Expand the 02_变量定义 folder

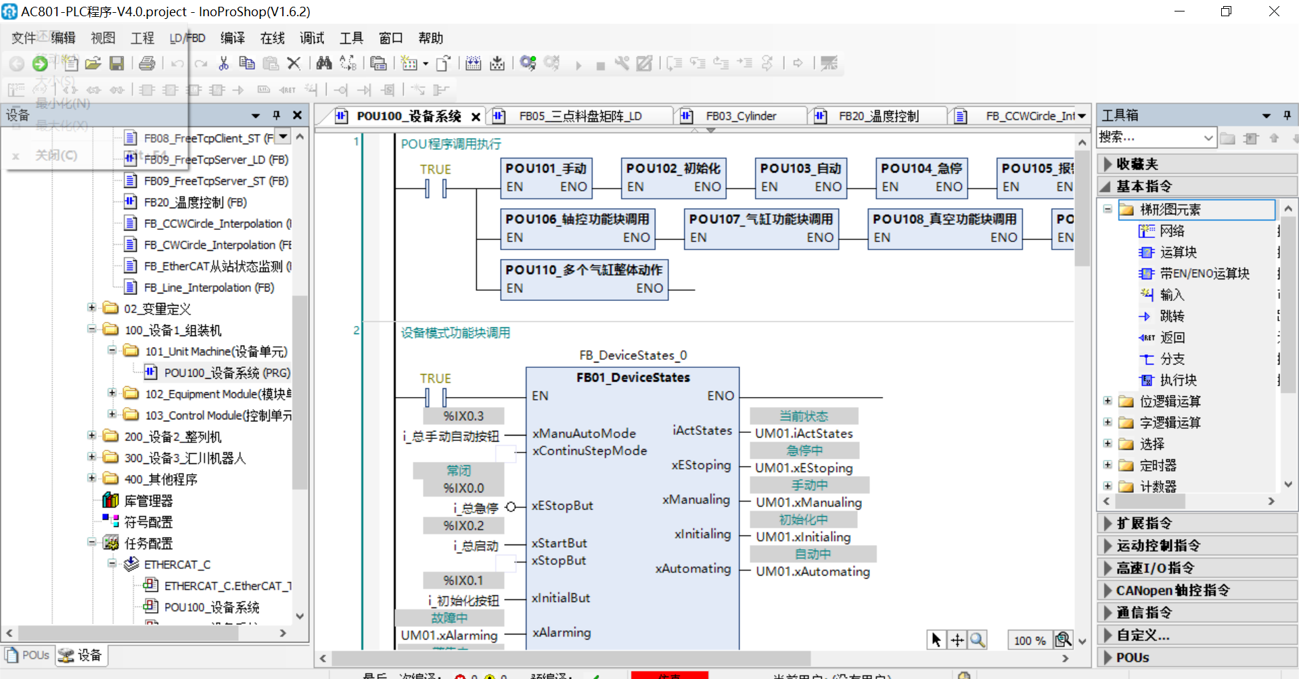coord(91,308)
